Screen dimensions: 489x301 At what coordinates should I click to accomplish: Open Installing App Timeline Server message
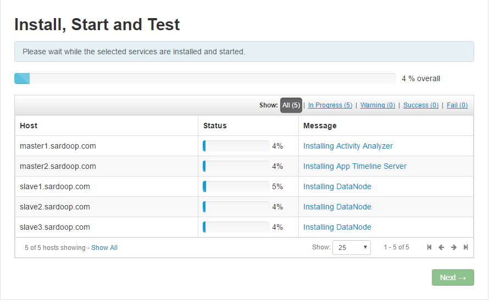pos(354,166)
